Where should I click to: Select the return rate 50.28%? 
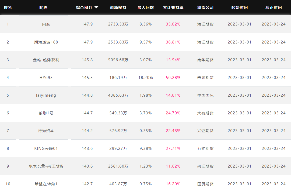click(173, 78)
